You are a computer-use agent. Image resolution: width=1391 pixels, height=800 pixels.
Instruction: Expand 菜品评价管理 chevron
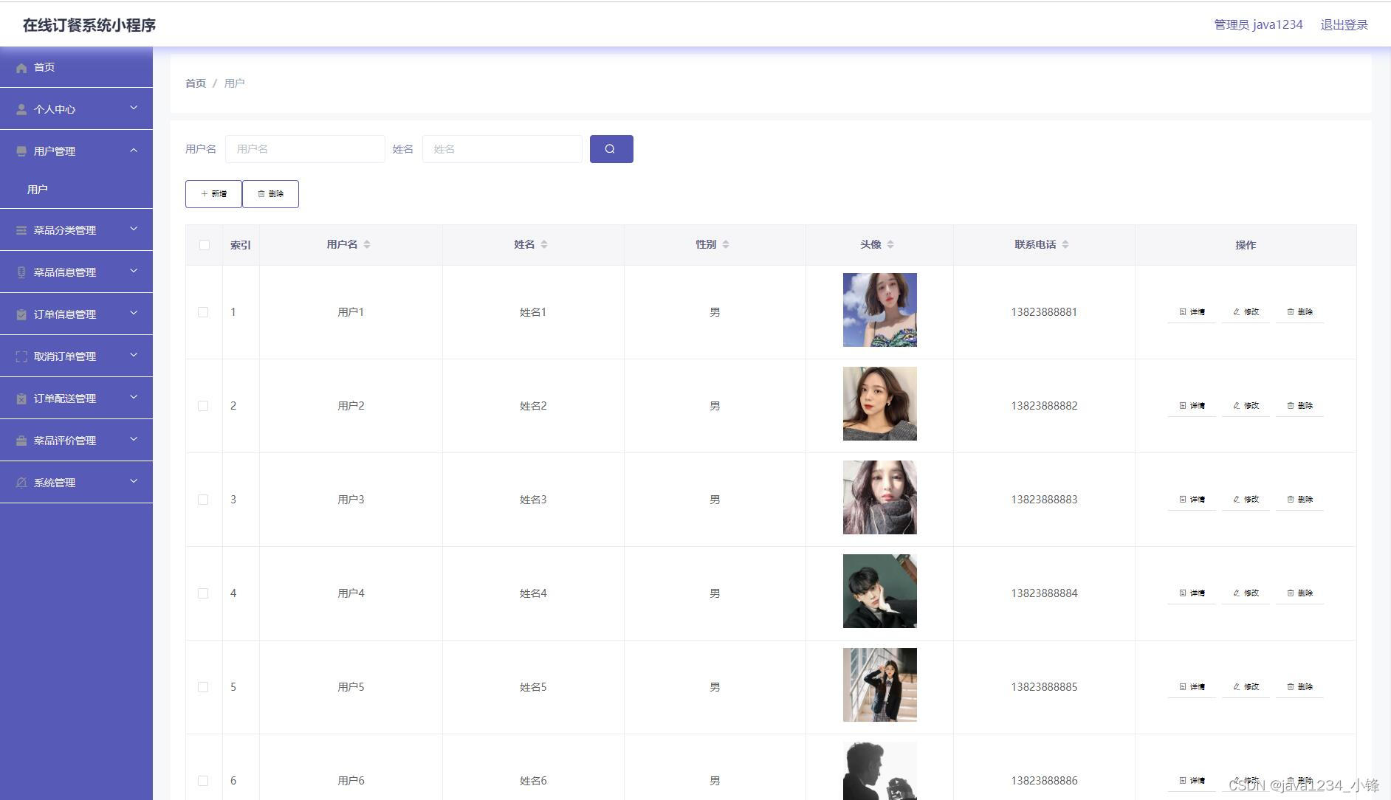point(134,439)
